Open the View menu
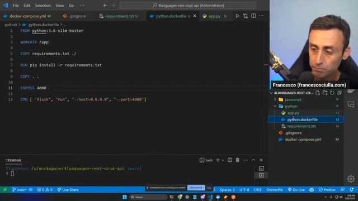This screenshot has height=201, width=358. (60, 6)
